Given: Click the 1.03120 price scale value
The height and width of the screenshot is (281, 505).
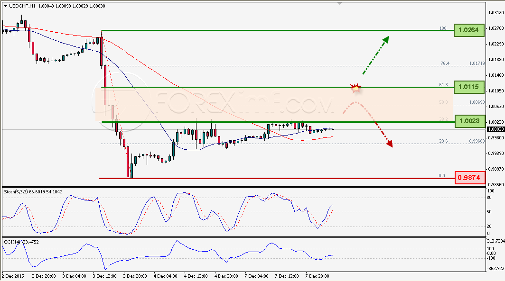Looking at the screenshot, I should [496, 13].
